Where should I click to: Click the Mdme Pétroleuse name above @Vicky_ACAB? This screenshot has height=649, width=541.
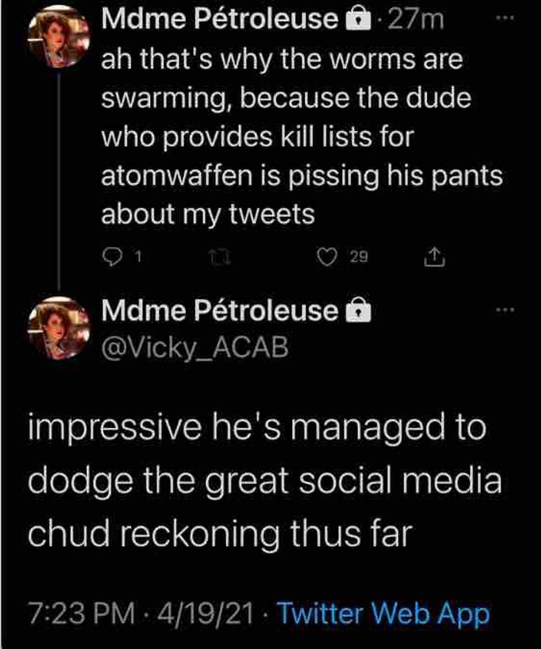[220, 312]
